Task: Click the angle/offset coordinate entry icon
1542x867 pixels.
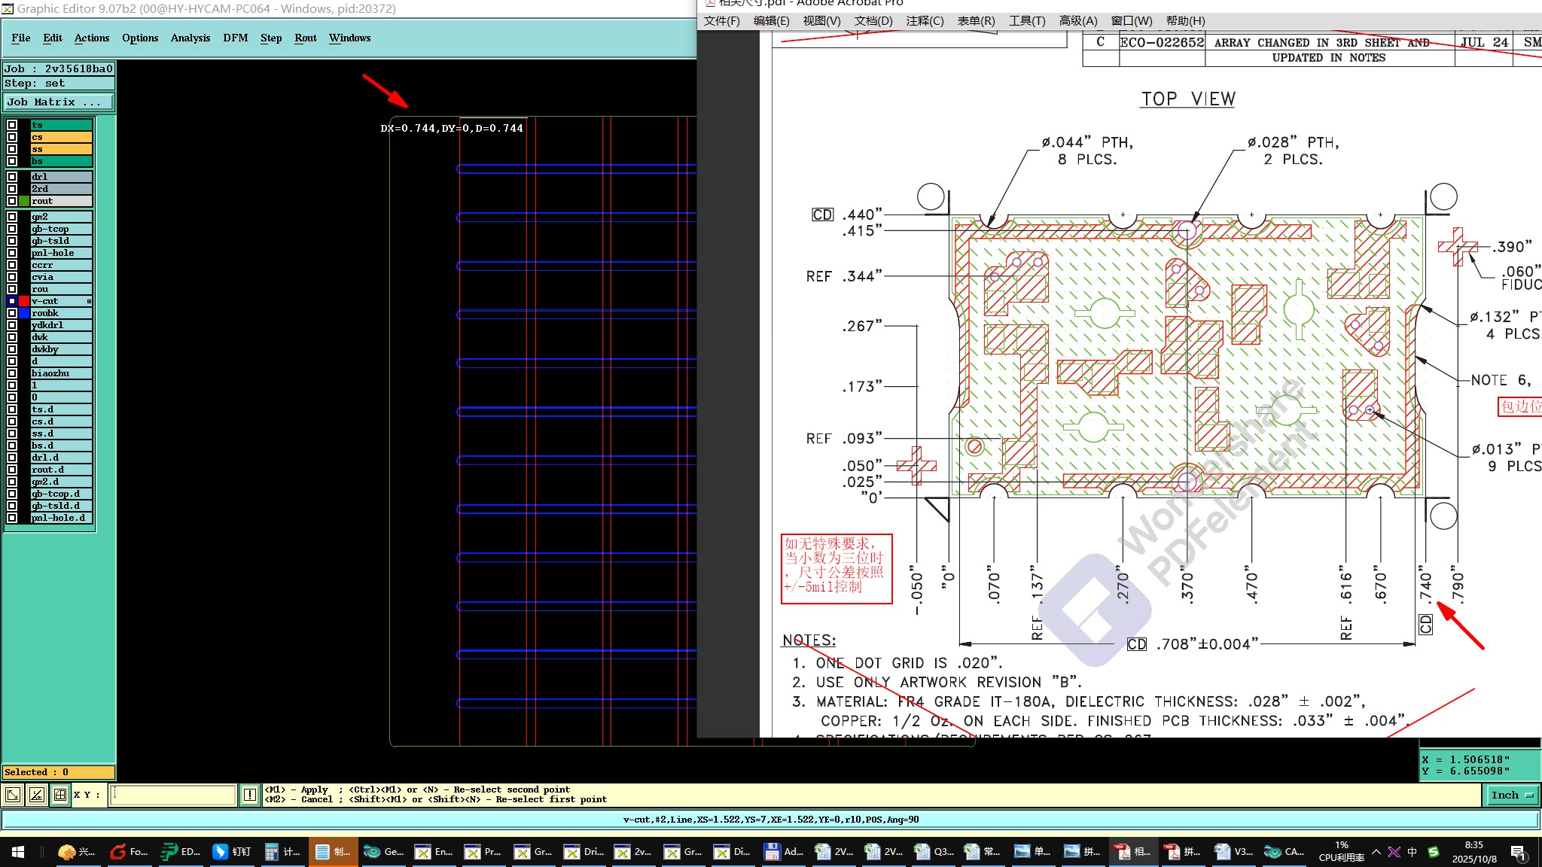Action: coord(36,795)
